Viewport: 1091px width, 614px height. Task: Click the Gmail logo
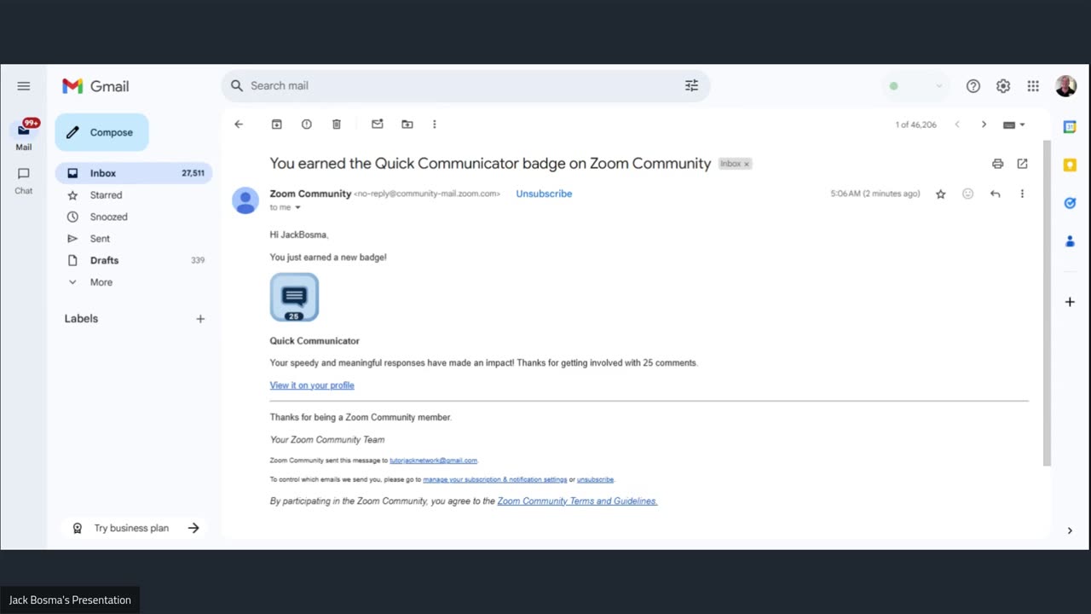pos(95,86)
